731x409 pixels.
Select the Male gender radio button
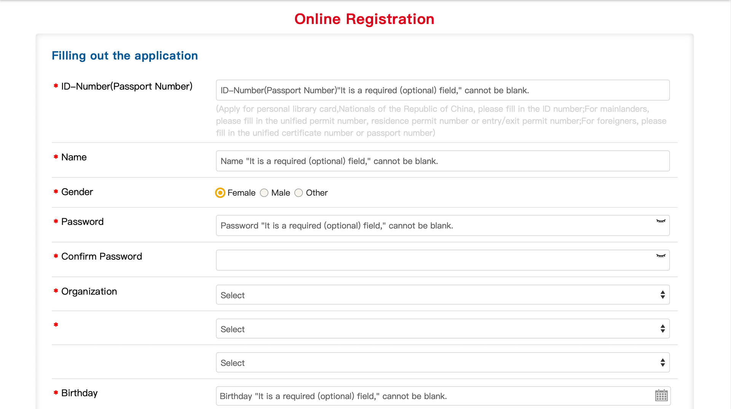[x=264, y=193]
